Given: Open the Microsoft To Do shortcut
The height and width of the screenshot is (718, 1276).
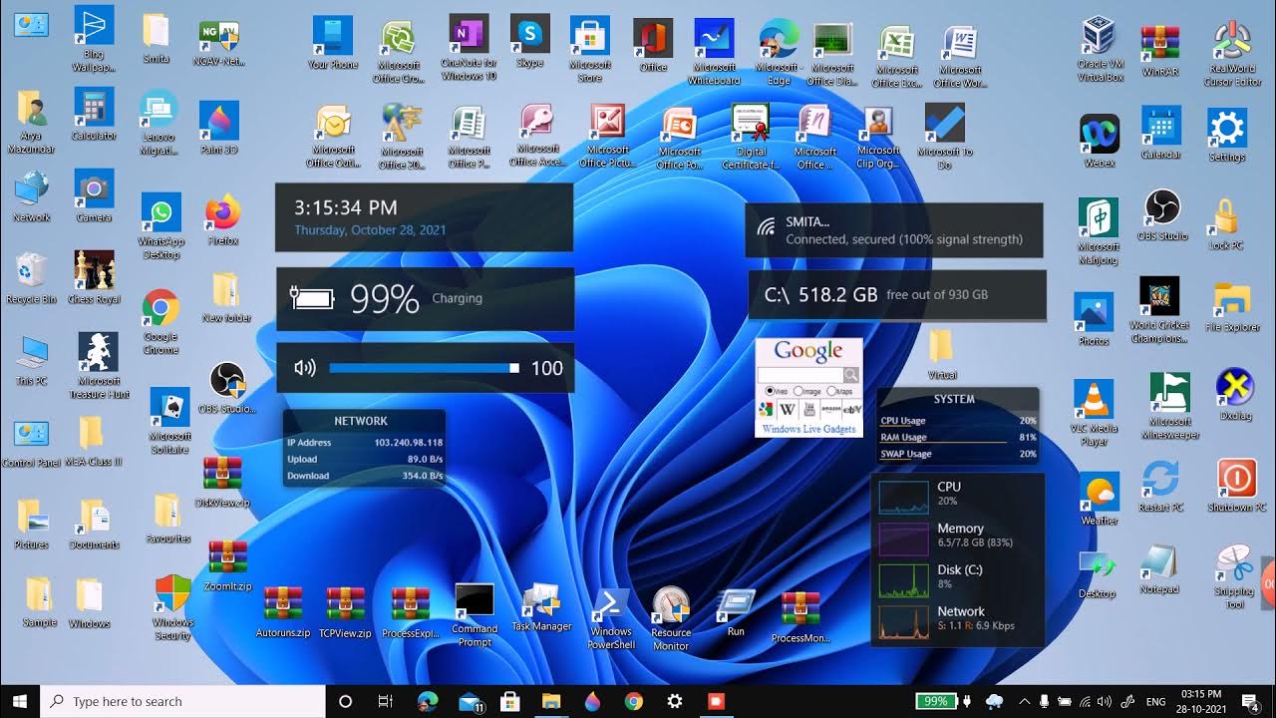Looking at the screenshot, I should [944, 138].
